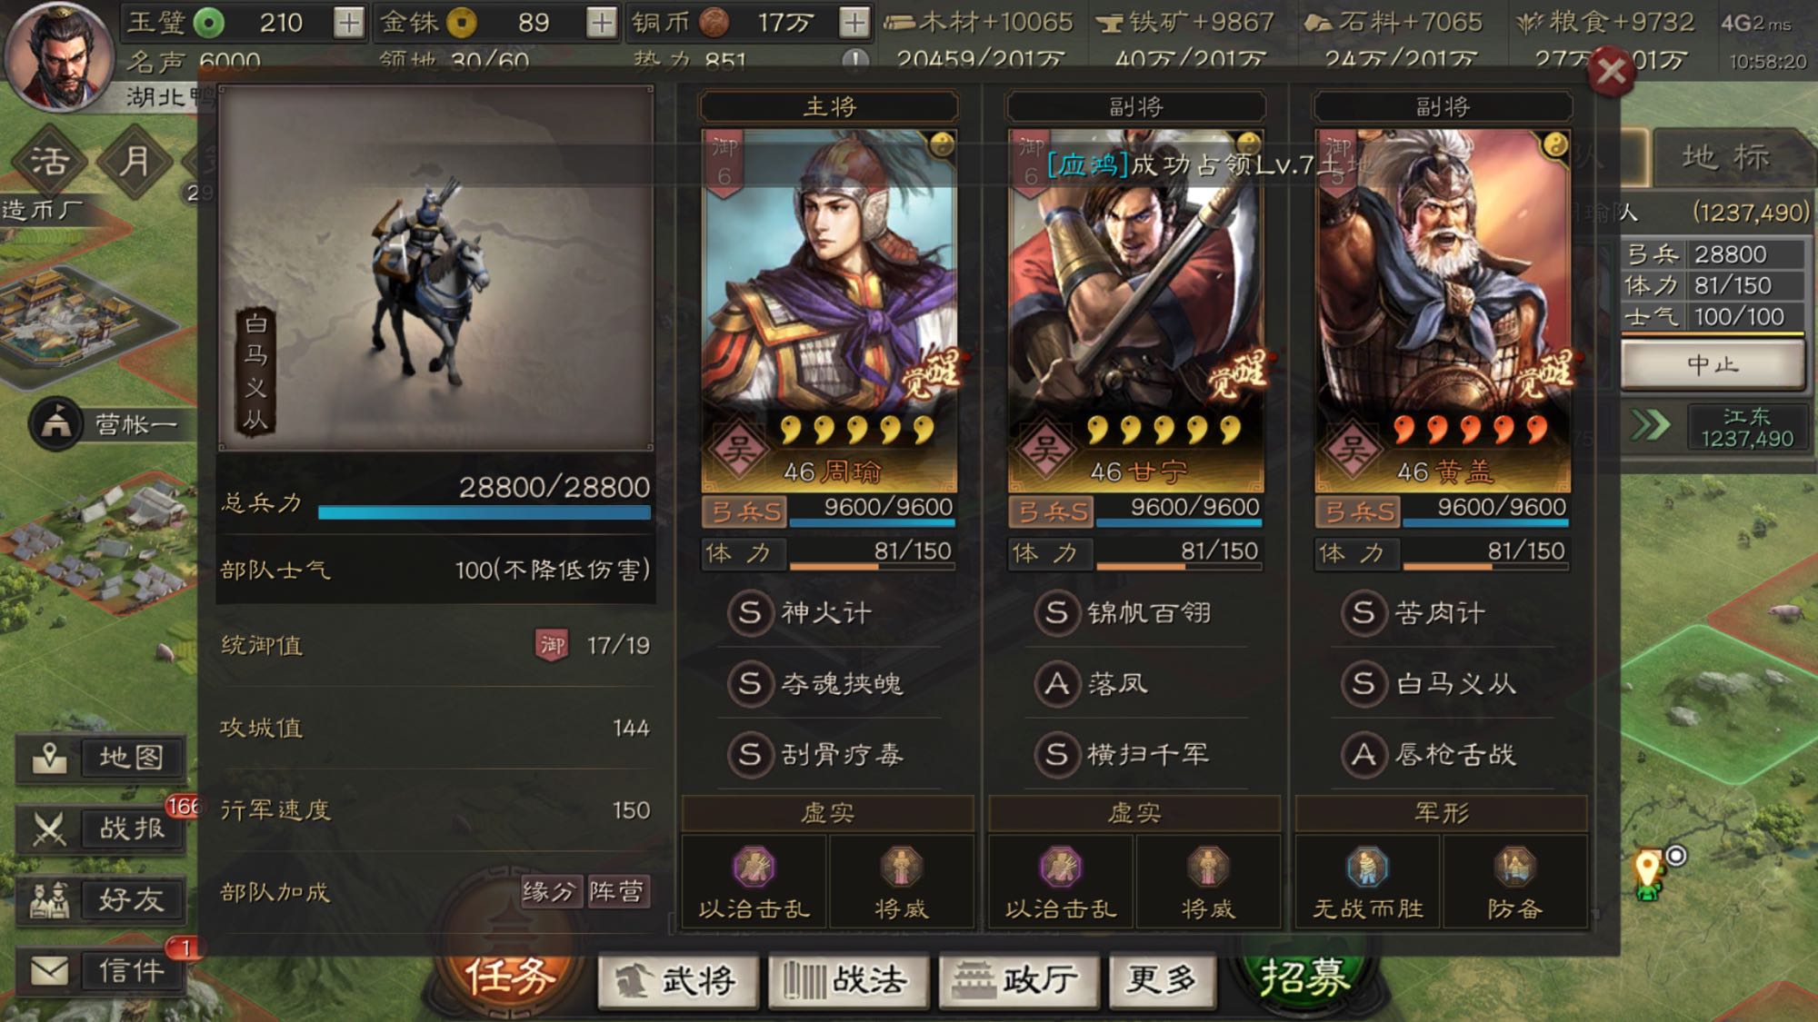
Task: Click the exclamation info icon near 势力
Action: (x=854, y=61)
